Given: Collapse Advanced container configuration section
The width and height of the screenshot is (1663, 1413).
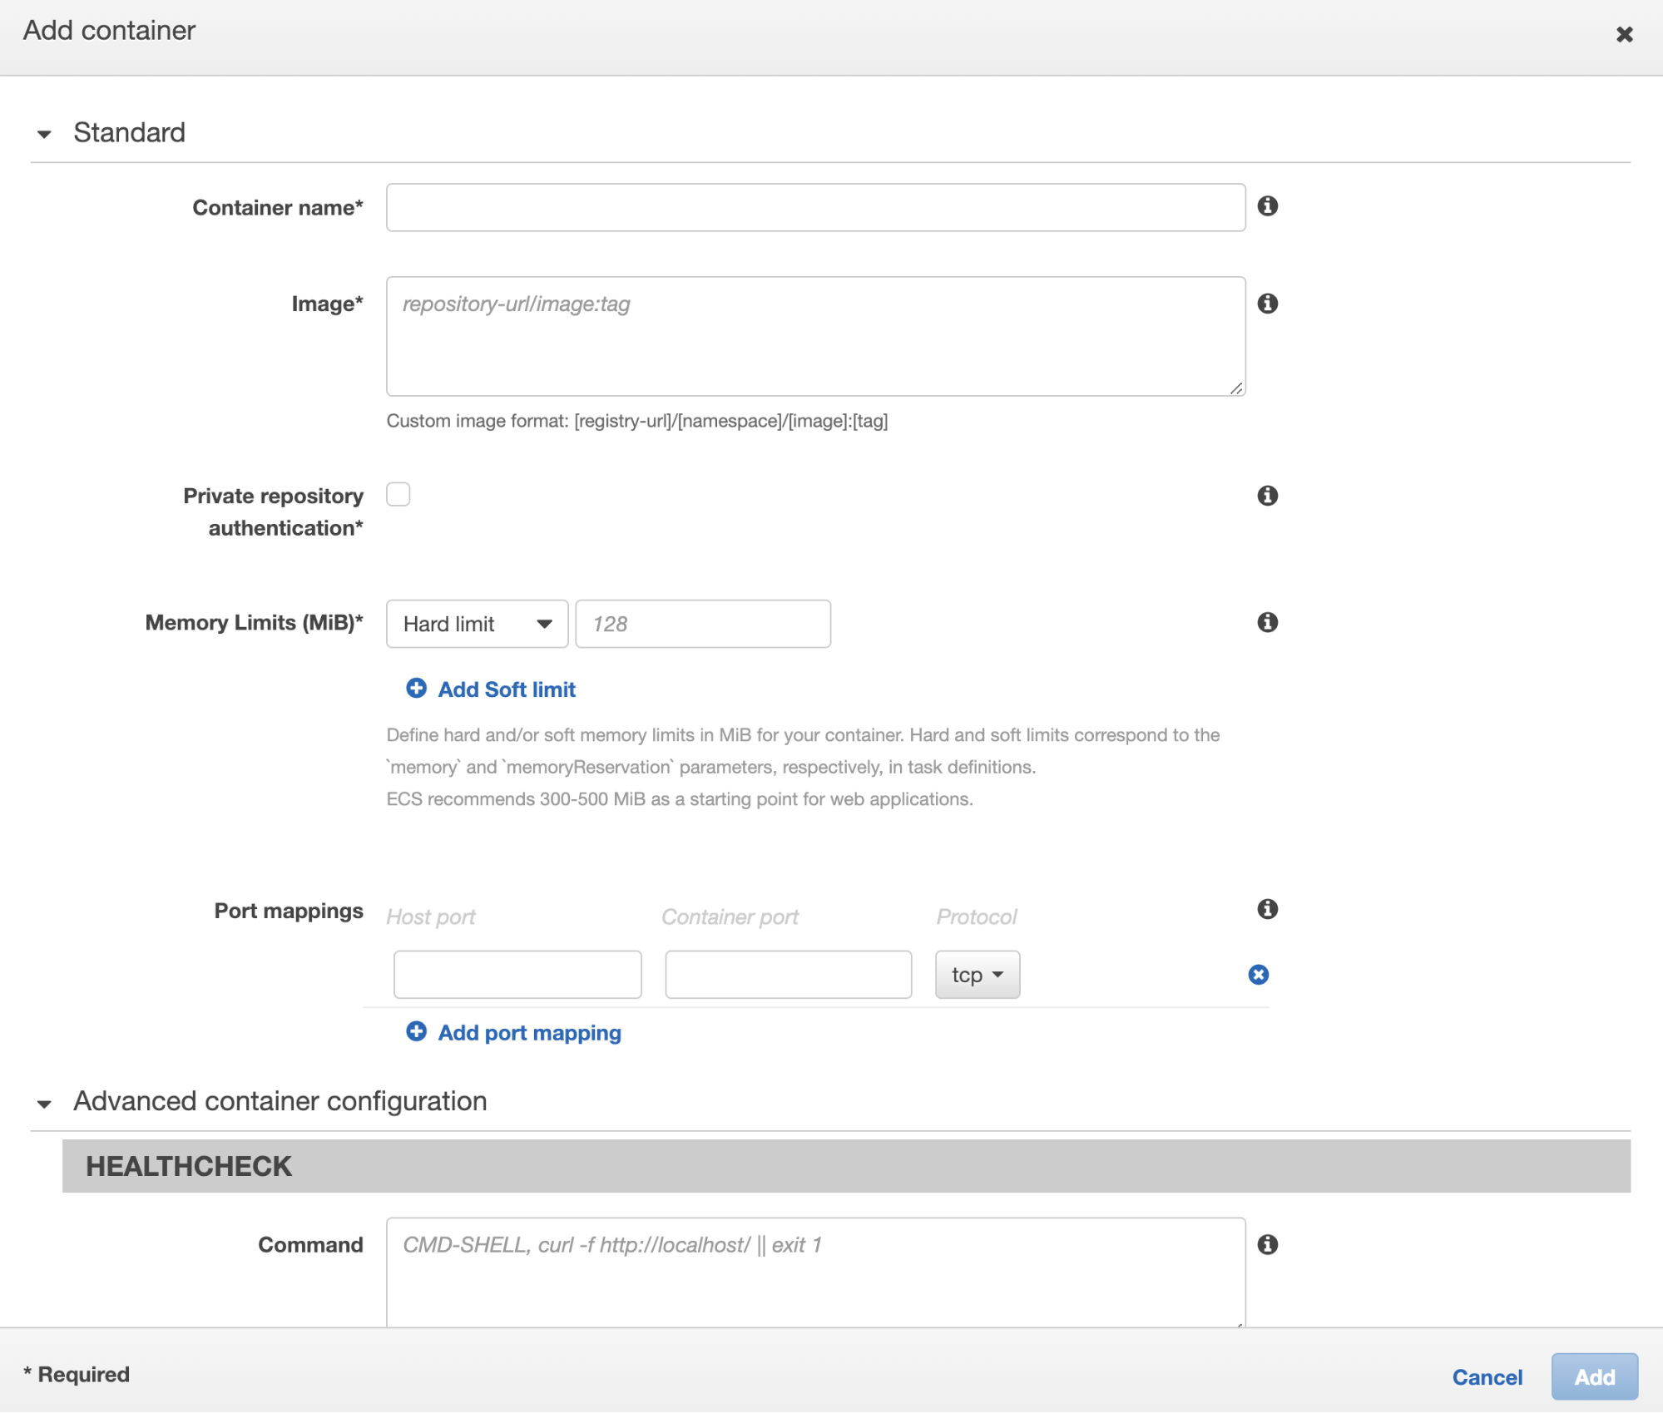Looking at the screenshot, I should click(45, 1104).
